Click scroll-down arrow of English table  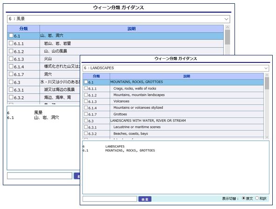click(x=267, y=137)
